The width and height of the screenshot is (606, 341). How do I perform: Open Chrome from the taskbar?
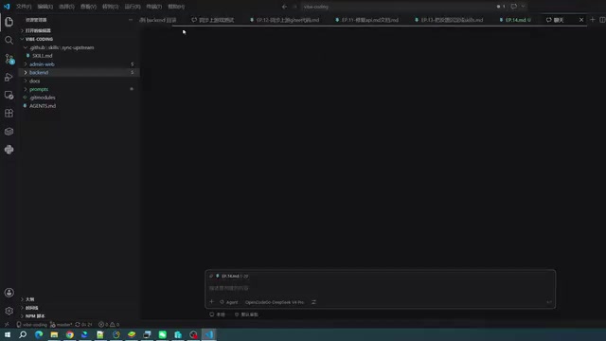point(69,334)
